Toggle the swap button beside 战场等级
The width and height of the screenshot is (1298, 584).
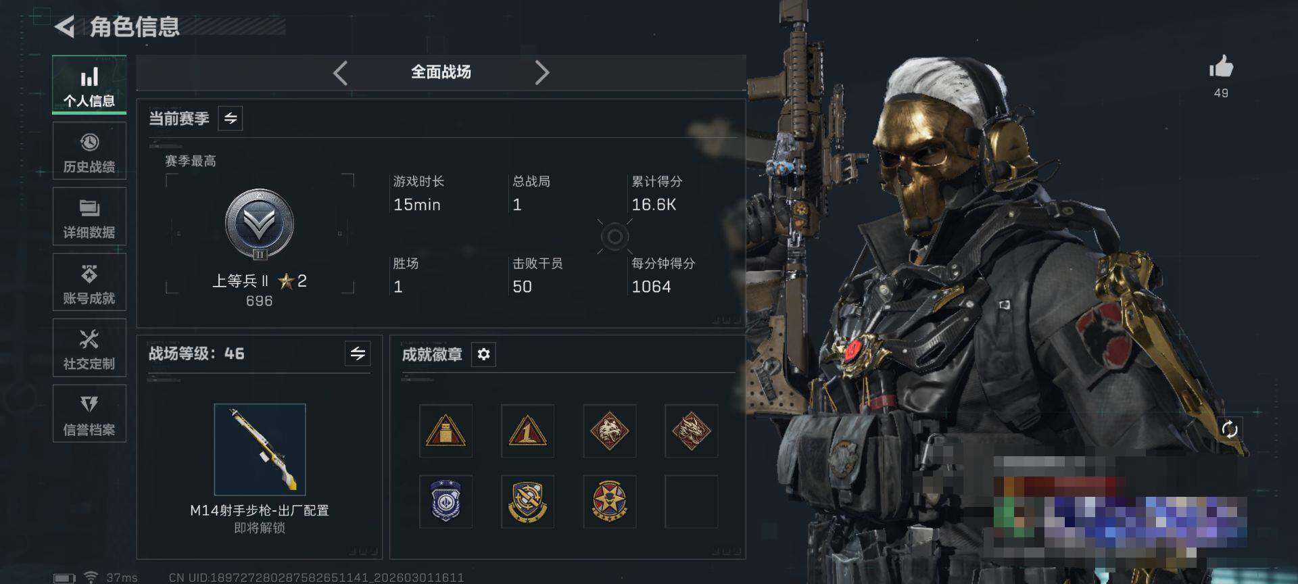pyautogui.click(x=358, y=353)
